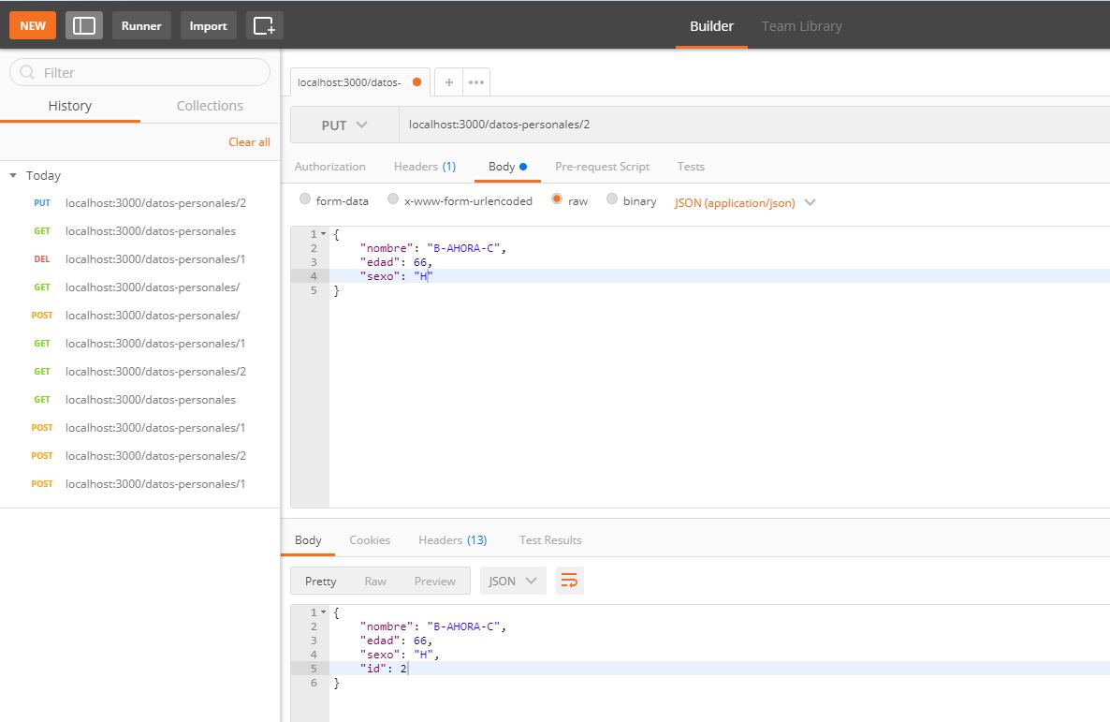Open Pre-request Script tab

(602, 167)
